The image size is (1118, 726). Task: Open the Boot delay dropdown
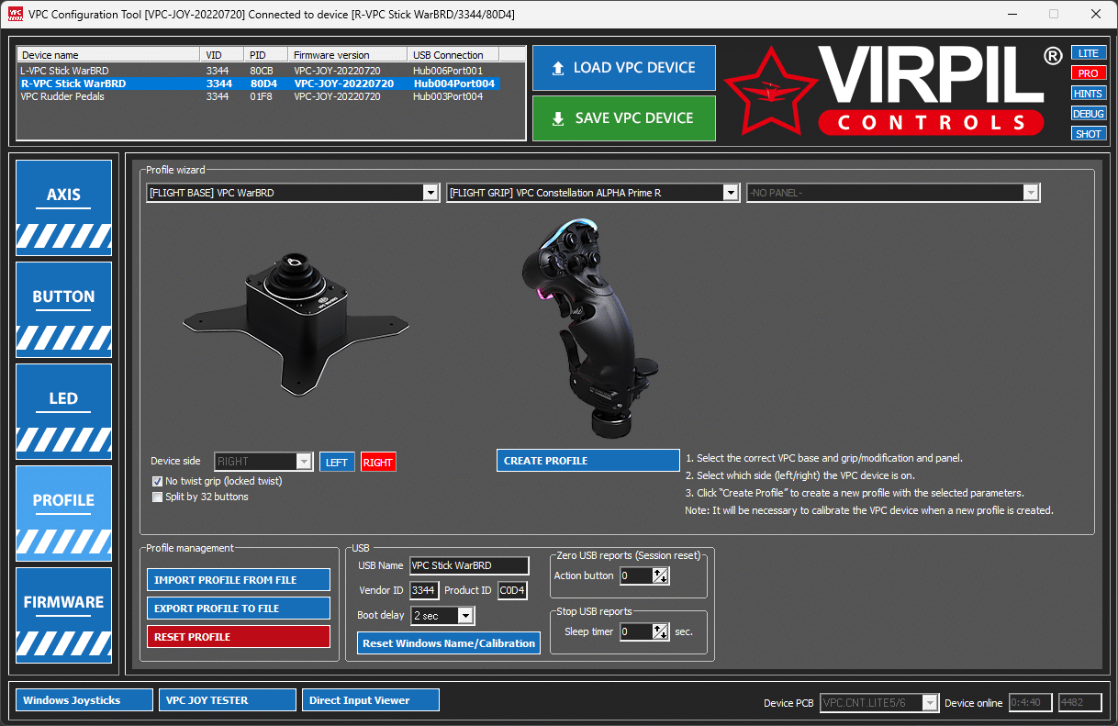[465, 616]
